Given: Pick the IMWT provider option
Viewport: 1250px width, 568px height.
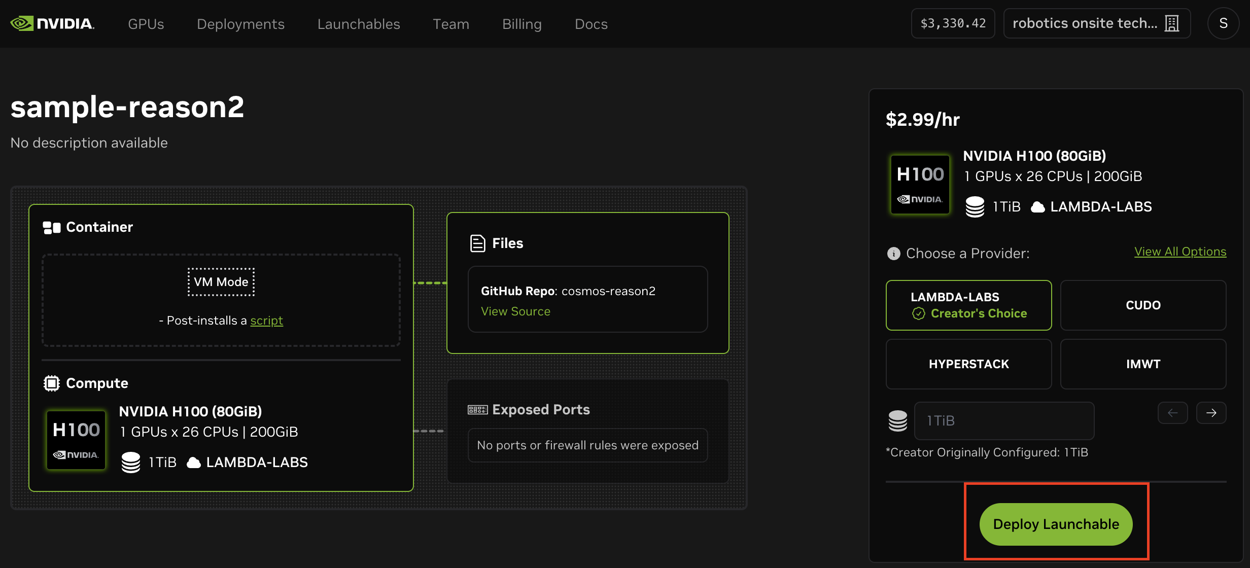Looking at the screenshot, I should pos(1142,364).
